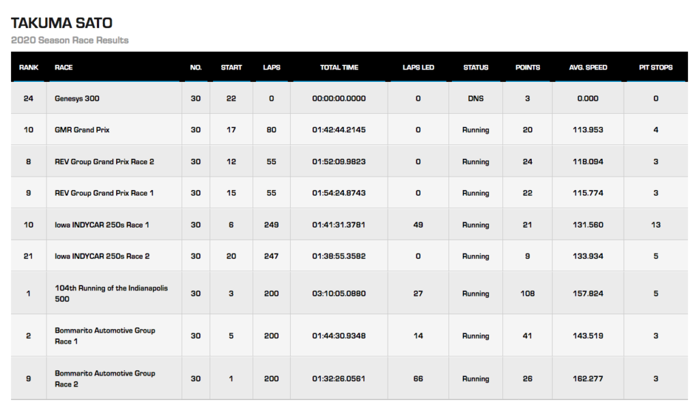Select average speed 162.277
This screenshot has width=699, height=411.
click(x=588, y=378)
